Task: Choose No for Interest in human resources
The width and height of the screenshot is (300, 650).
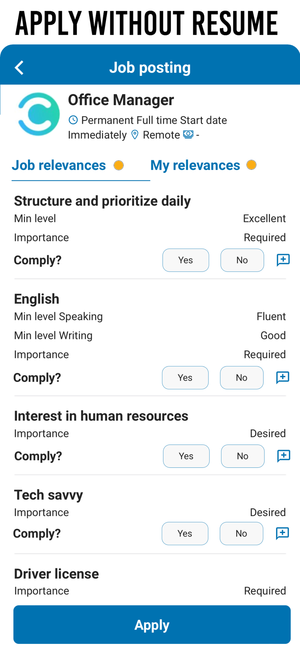Action: (243, 456)
